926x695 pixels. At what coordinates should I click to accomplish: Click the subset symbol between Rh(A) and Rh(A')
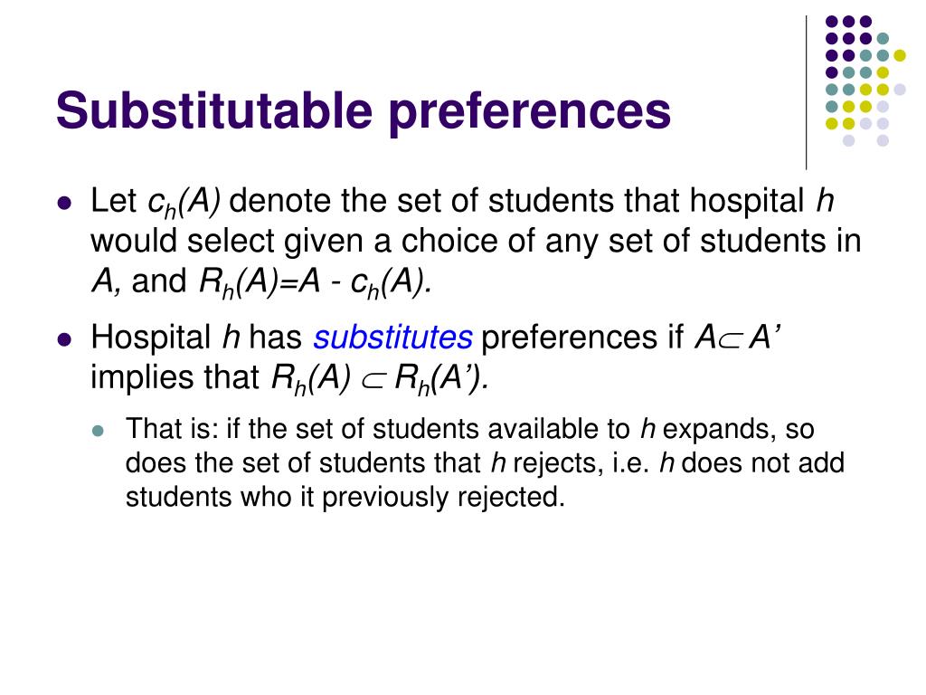coord(373,381)
